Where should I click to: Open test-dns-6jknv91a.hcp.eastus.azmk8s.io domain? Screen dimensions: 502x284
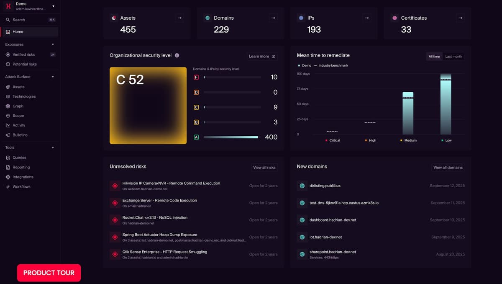[x=381, y=203]
